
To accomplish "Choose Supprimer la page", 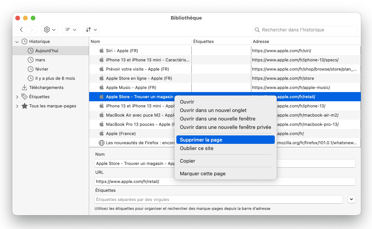I will click(x=225, y=140).
